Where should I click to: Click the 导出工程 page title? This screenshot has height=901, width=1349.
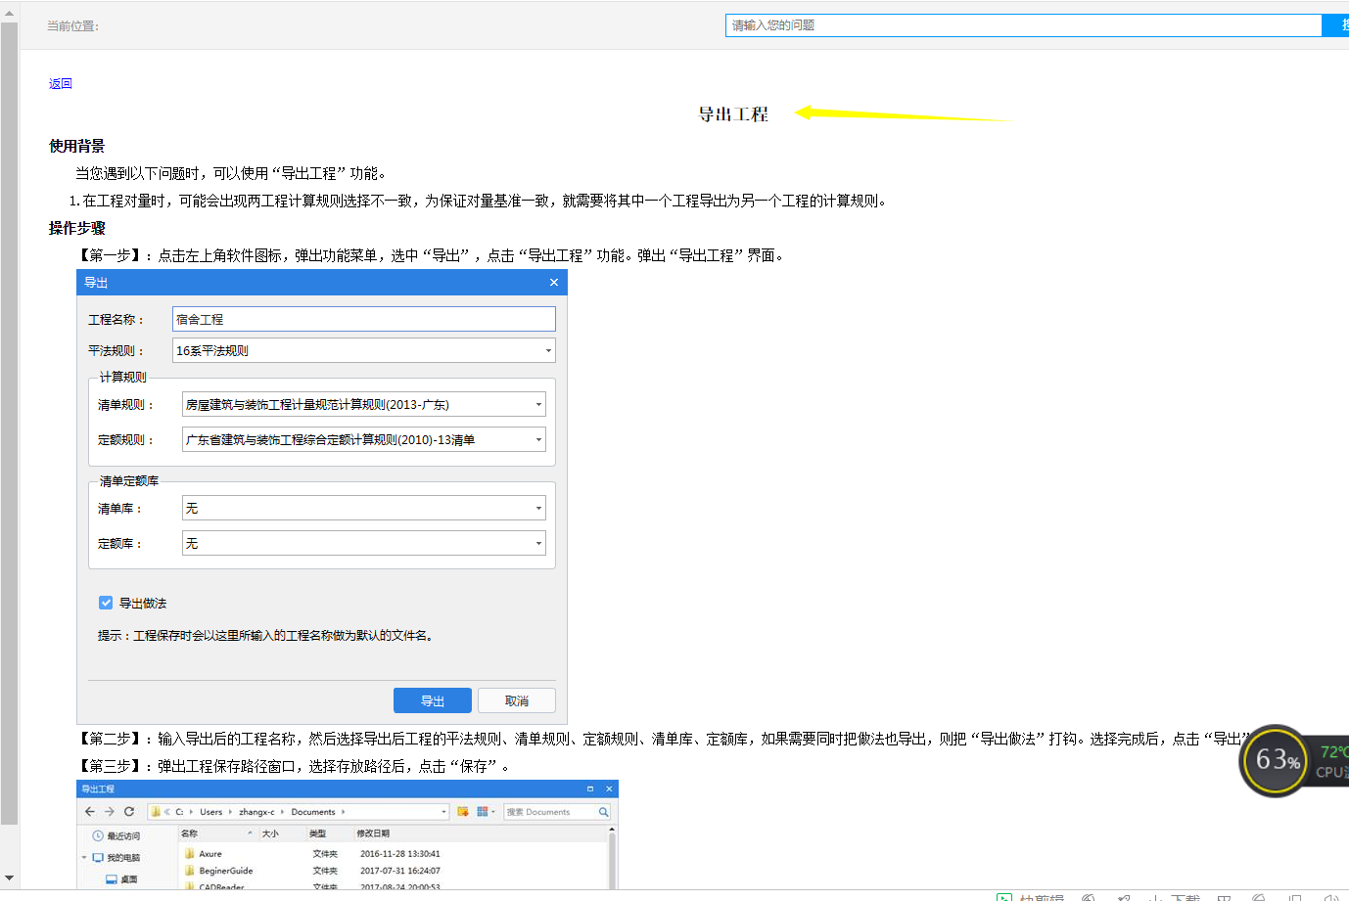point(733,114)
